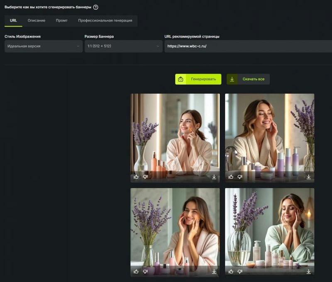Click the Генерировать button
Image resolution: width=332 pixels, height=282 pixels.
[198, 79]
